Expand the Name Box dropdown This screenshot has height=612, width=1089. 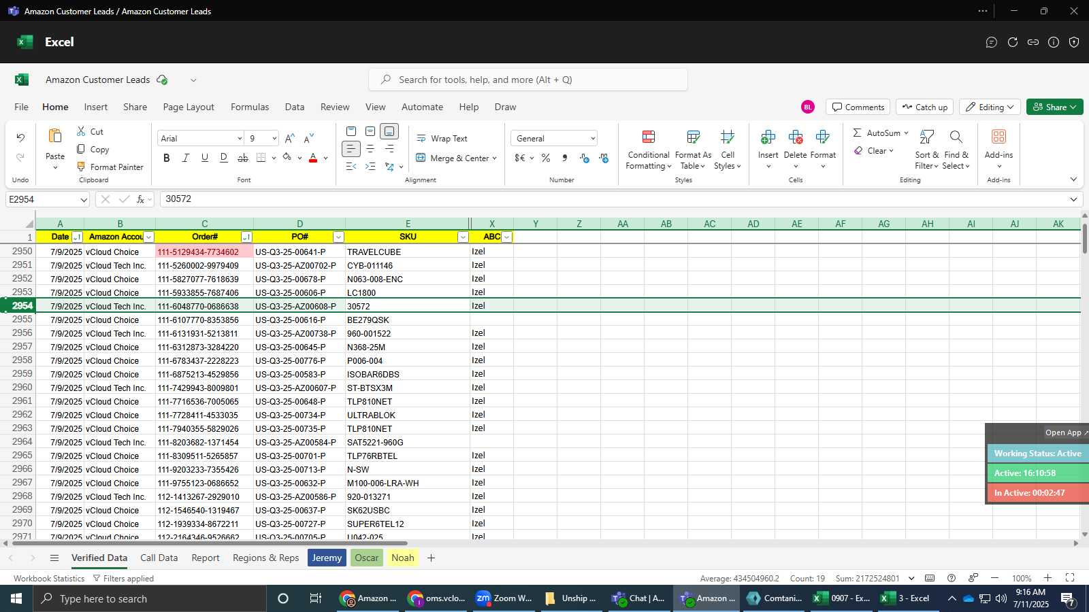[84, 200]
